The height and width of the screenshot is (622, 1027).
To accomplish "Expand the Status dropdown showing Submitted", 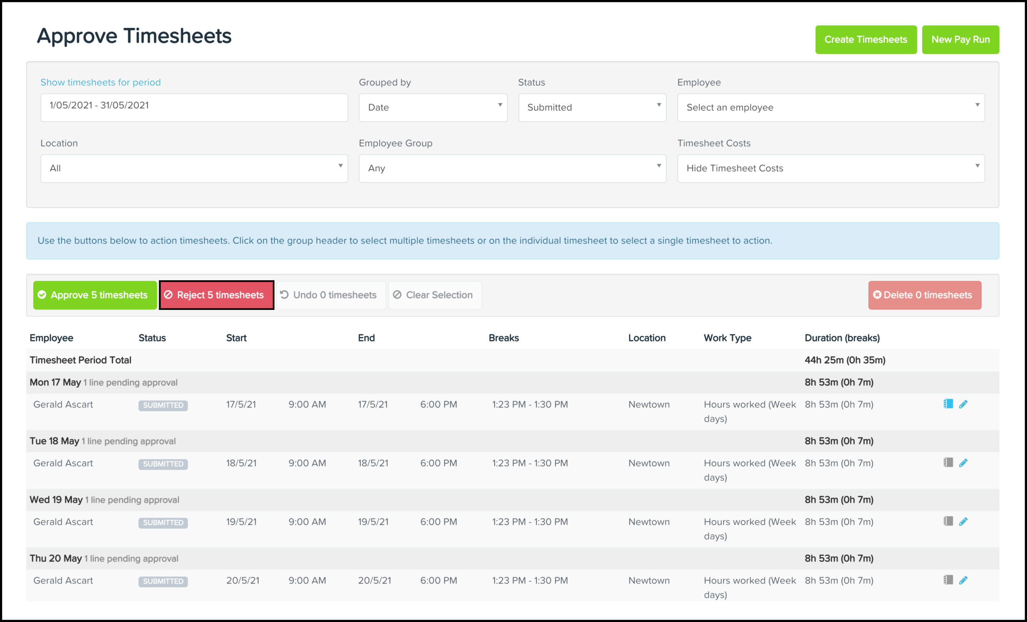I will (592, 108).
